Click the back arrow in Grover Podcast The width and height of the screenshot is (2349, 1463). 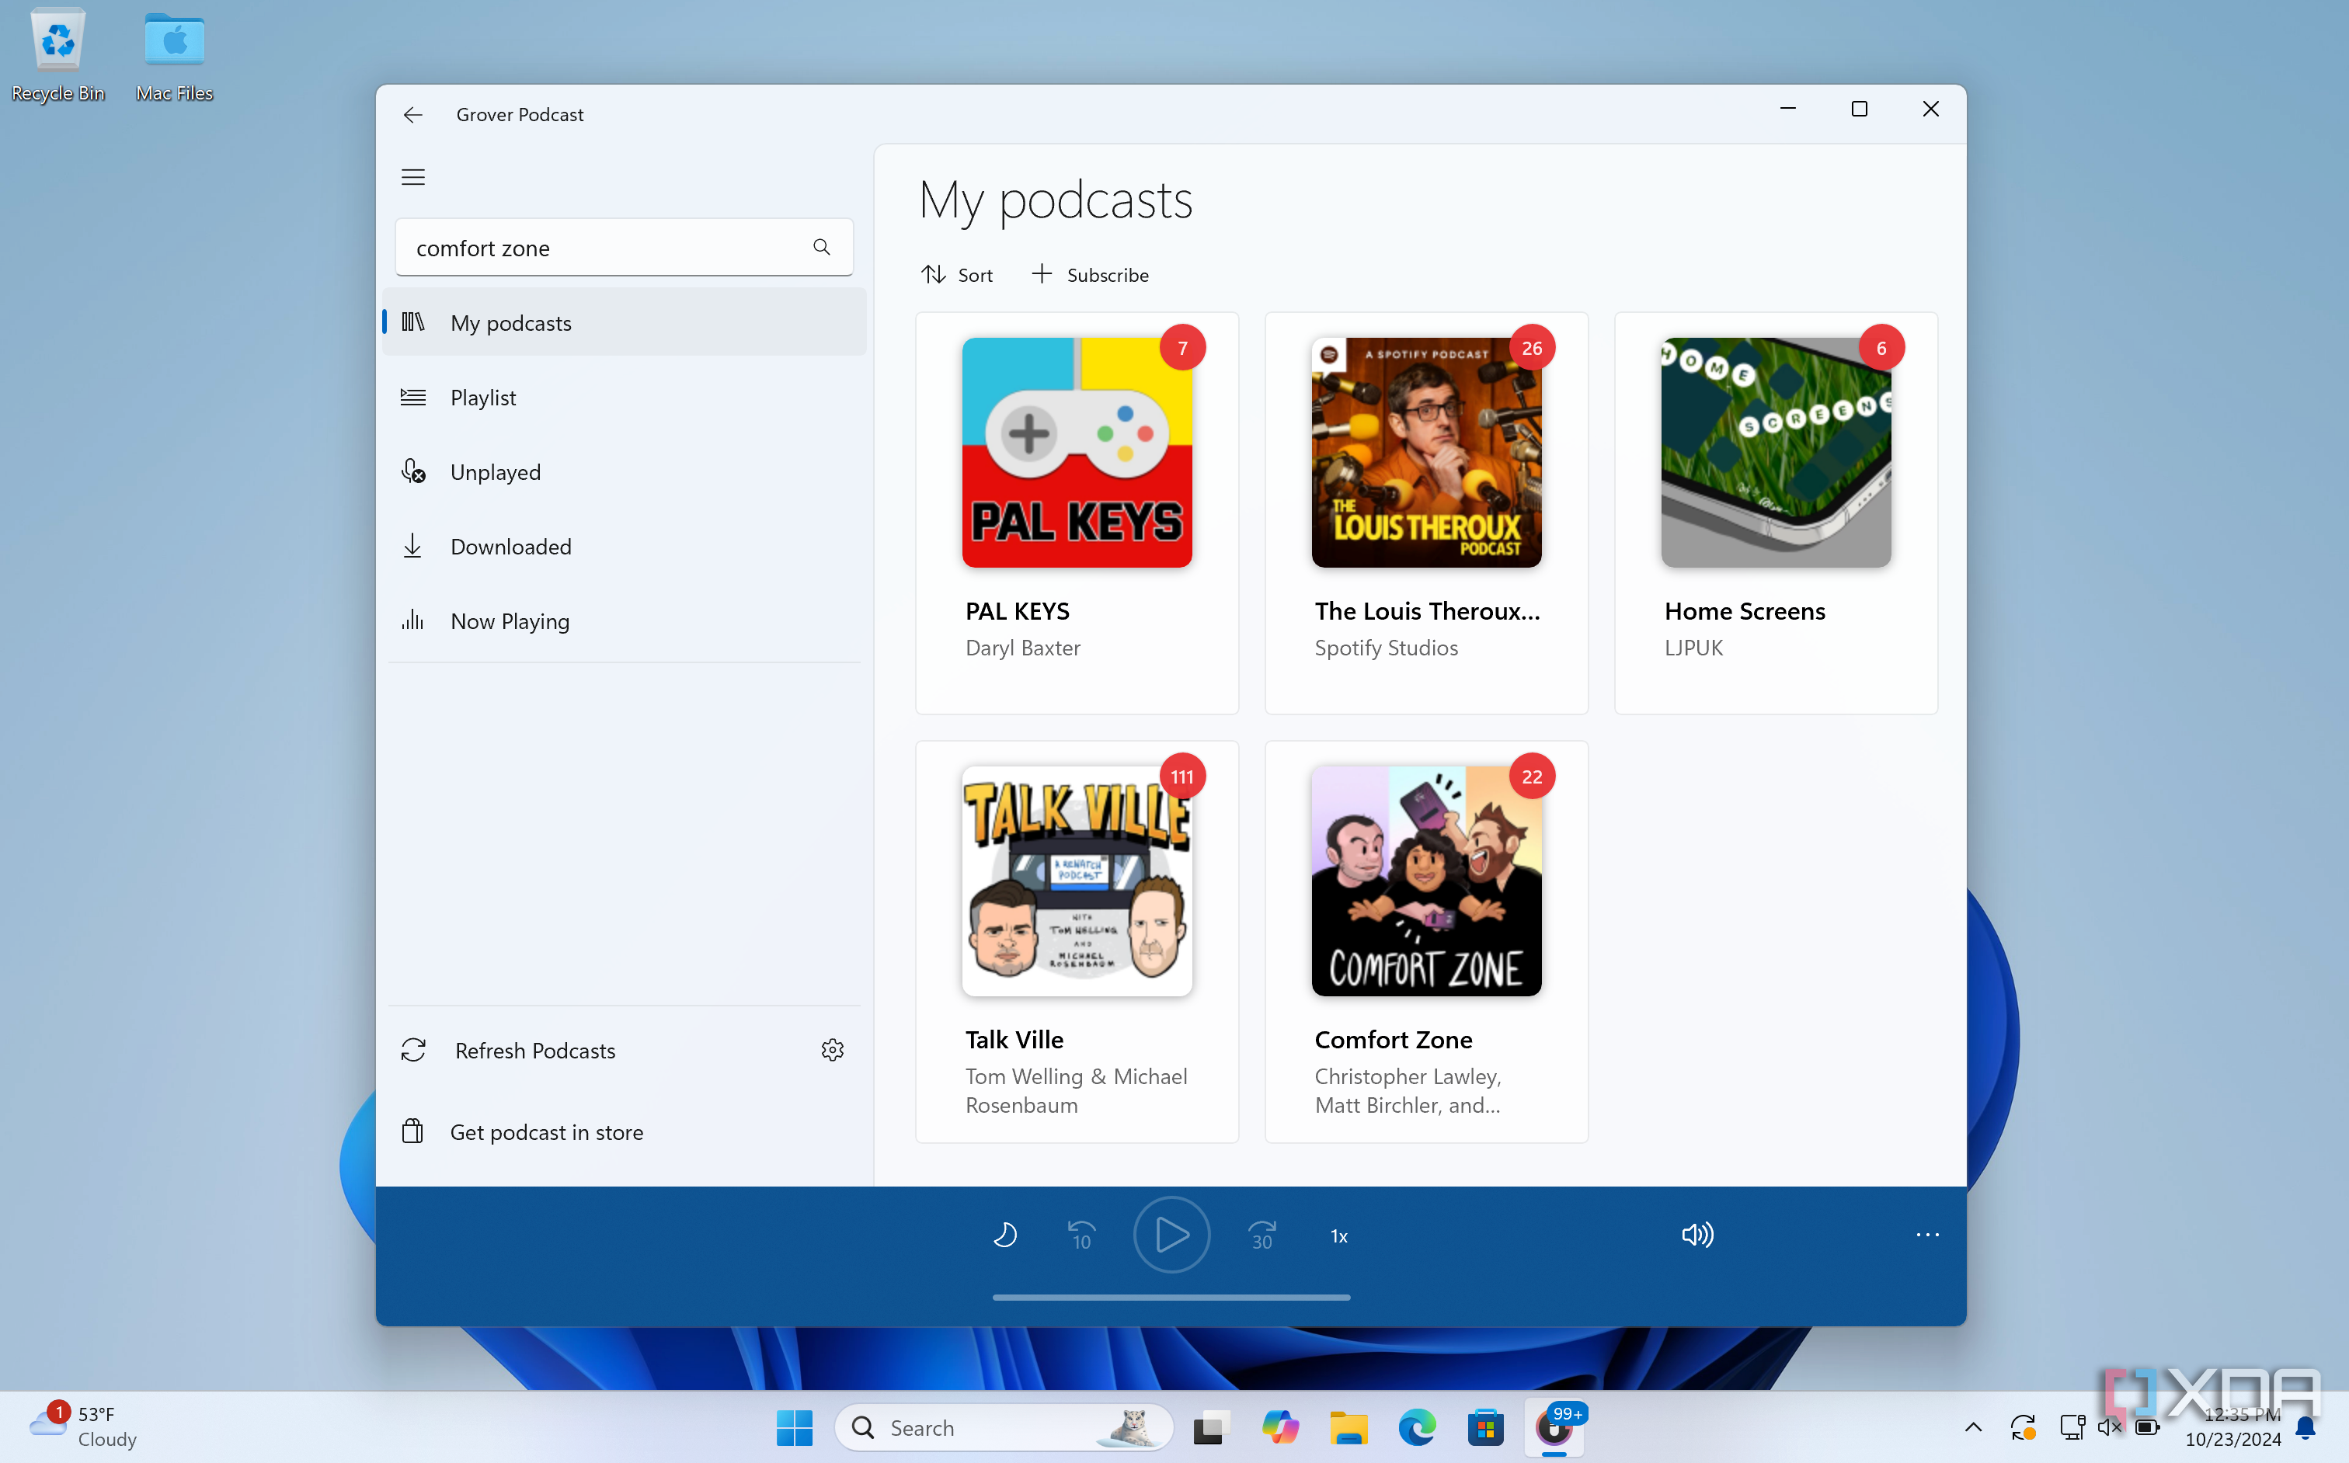413,115
